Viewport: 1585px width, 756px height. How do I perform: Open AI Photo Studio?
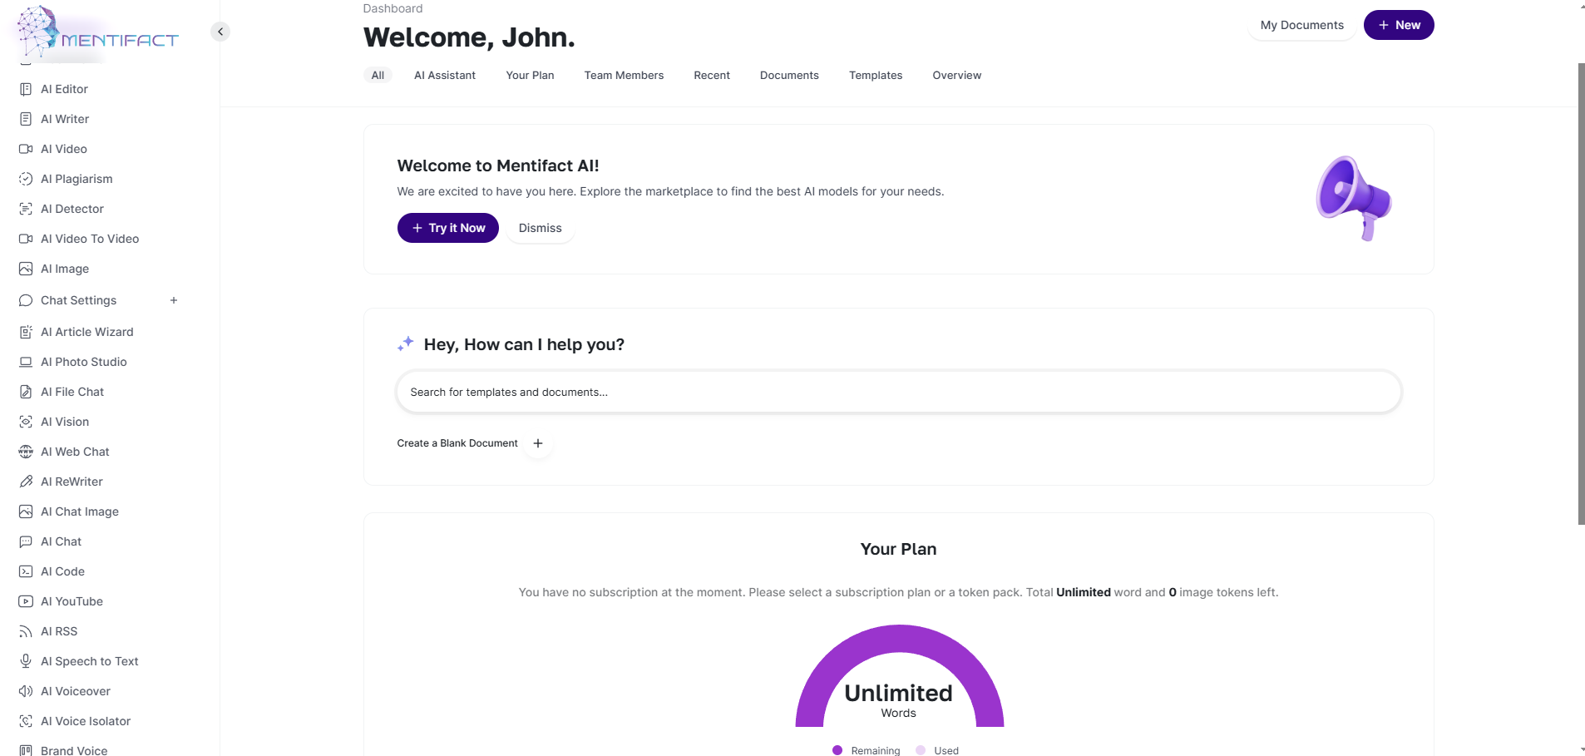(83, 362)
